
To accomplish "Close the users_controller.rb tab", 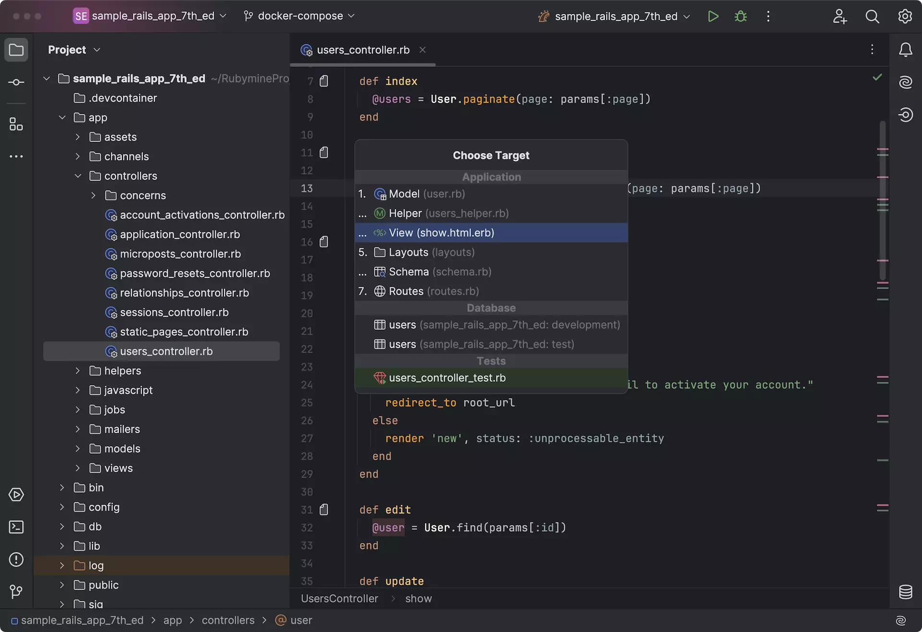I will (423, 50).
